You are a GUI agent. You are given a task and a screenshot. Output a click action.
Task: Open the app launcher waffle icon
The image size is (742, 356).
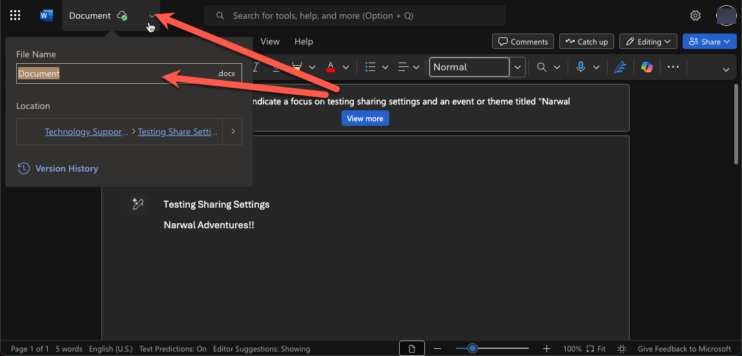[x=15, y=15]
